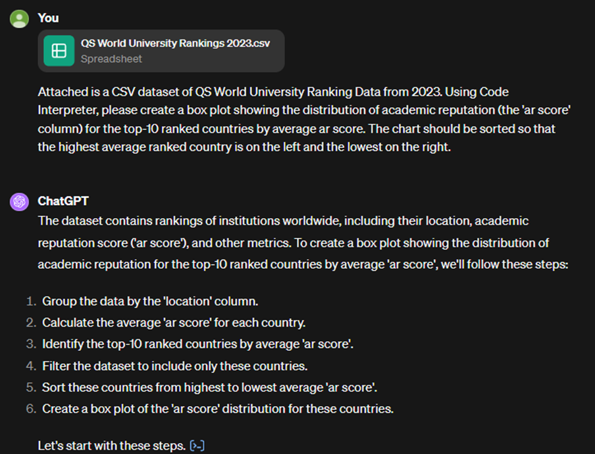Click "Let's start with these steps." text
Viewport: 595px width, 454px height.
(x=111, y=446)
